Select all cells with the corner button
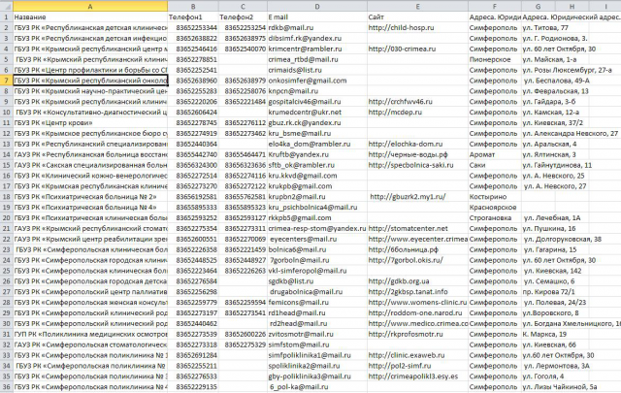Screen dimensions: 621x393 click(7, 6)
